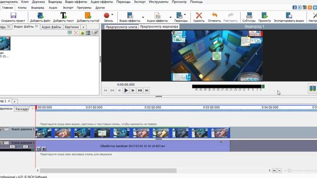
Task: Click the zoom out minus button on timeline
Action: pyautogui.click(x=279, y=171)
